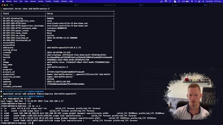Click the properties value with openshiftClusterID

(79, 74)
